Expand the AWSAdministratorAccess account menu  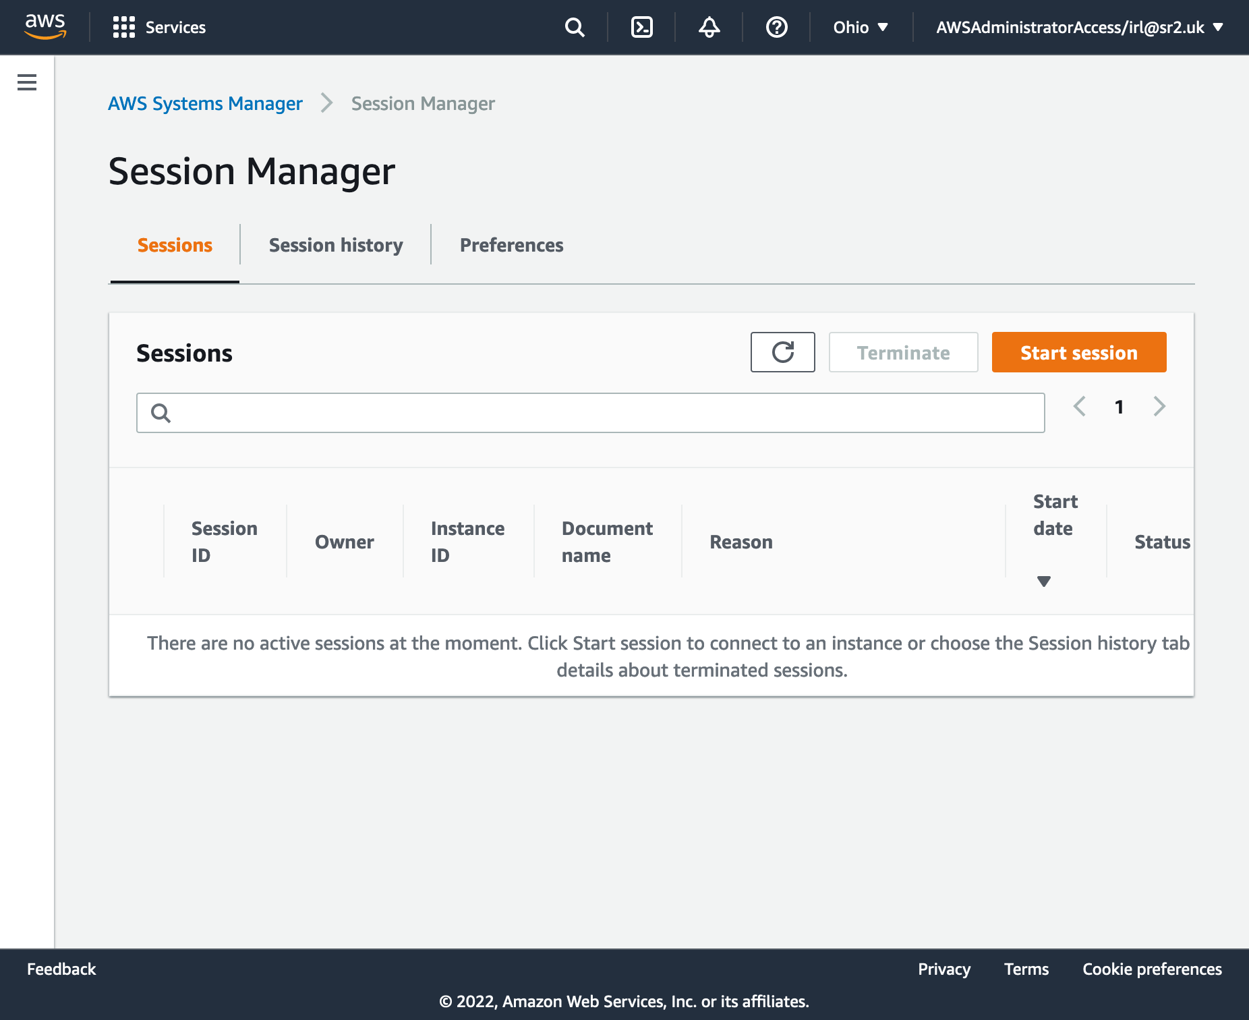pos(1079,27)
